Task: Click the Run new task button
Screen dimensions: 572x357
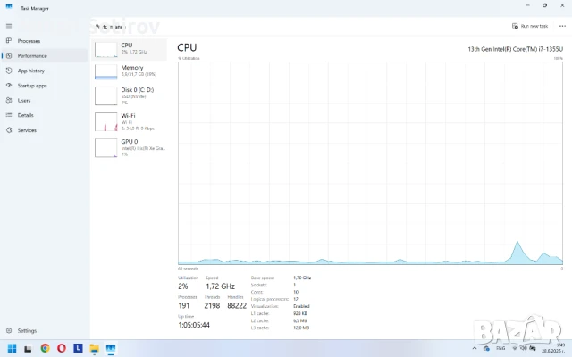Action: click(533, 26)
